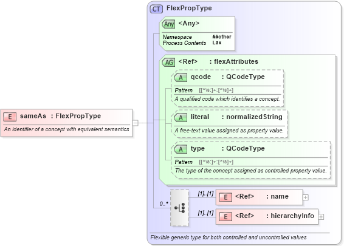Click the [1]..[1] cardinality before hierarchyInfo
The height and width of the screenshot is (246, 344).
click(205, 213)
